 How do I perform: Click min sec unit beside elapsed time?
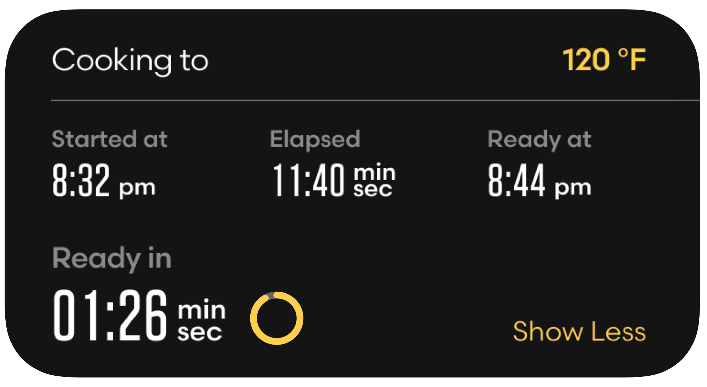tap(374, 180)
